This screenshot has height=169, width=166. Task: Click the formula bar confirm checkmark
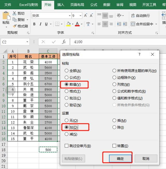pos(54,42)
